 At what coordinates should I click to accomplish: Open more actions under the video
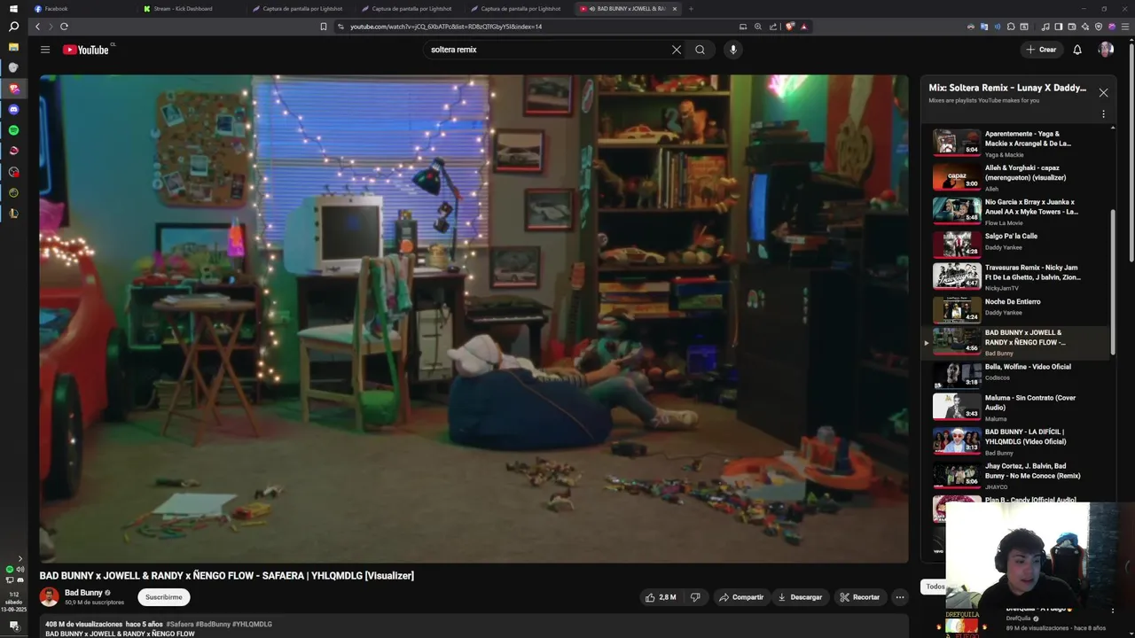pyautogui.click(x=900, y=597)
